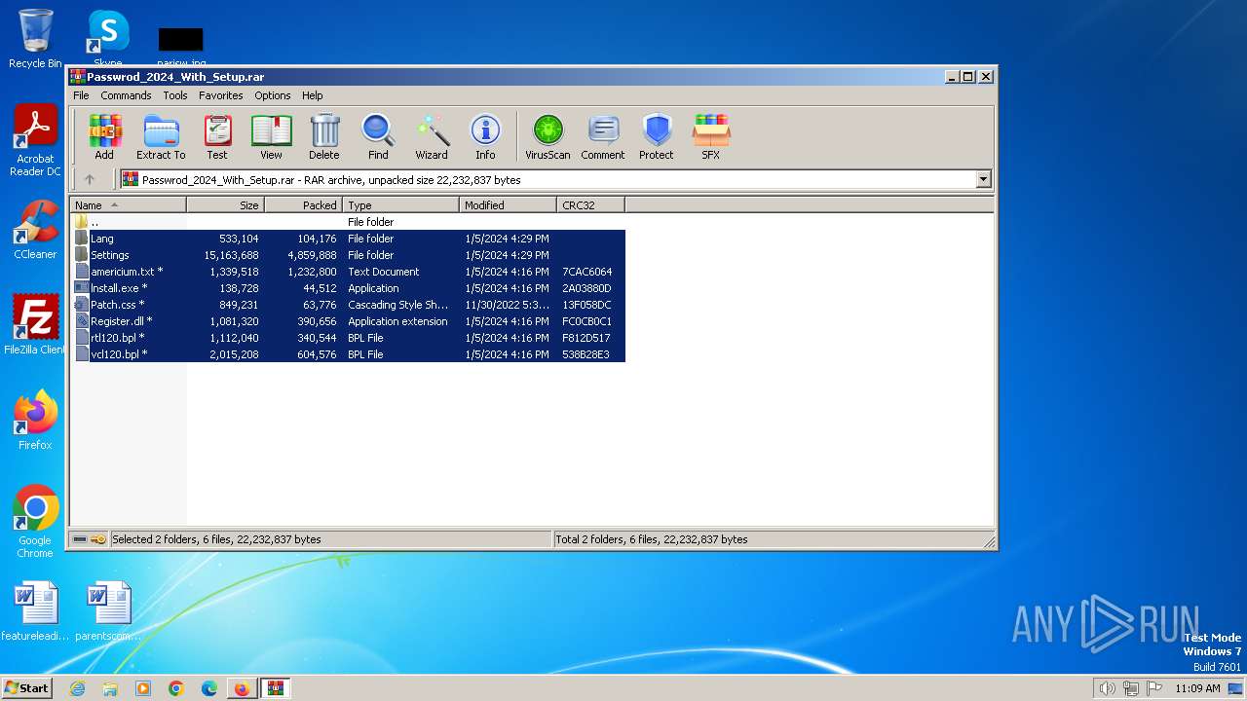This screenshot has height=701, width=1247.
Task: Click the password key icon in status bar
Action: pyautogui.click(x=98, y=539)
